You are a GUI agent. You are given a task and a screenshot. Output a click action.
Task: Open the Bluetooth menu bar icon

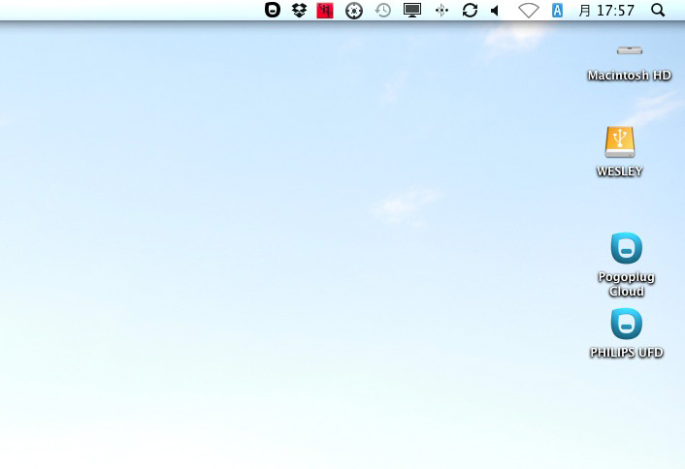[441, 10]
